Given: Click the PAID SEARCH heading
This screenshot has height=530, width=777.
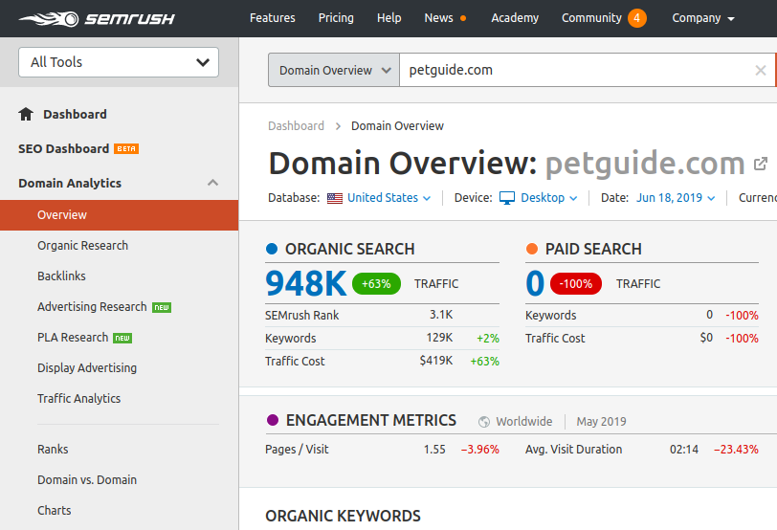Looking at the screenshot, I should click(593, 249).
